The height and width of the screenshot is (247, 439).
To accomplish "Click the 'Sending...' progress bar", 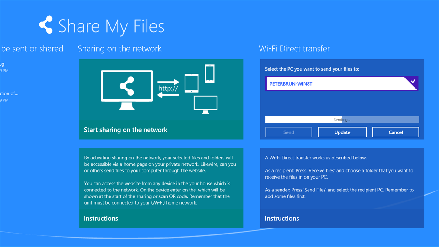I will click(x=342, y=119).
